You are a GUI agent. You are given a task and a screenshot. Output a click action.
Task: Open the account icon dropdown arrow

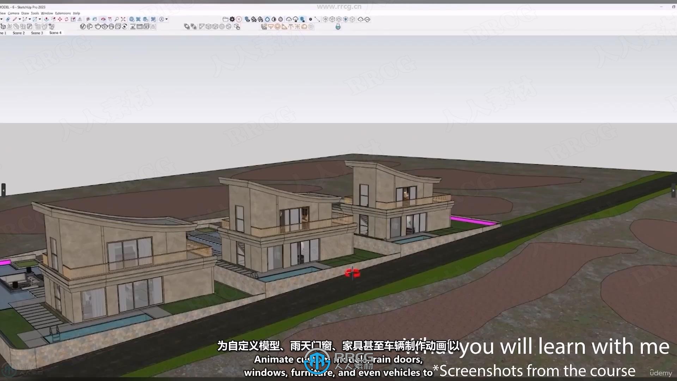166,19
